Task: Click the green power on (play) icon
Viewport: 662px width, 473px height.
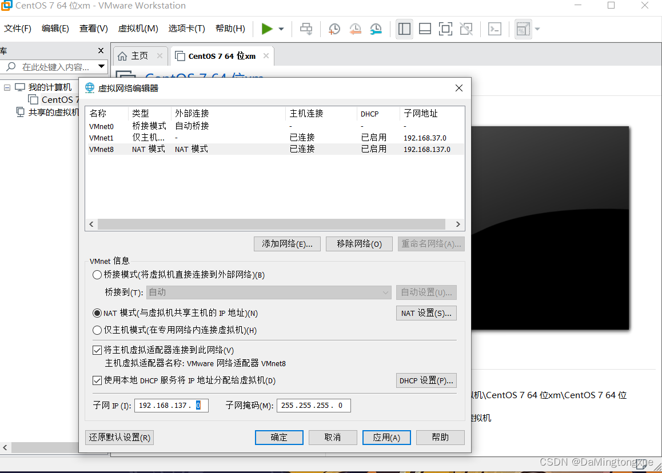Action: pos(267,29)
